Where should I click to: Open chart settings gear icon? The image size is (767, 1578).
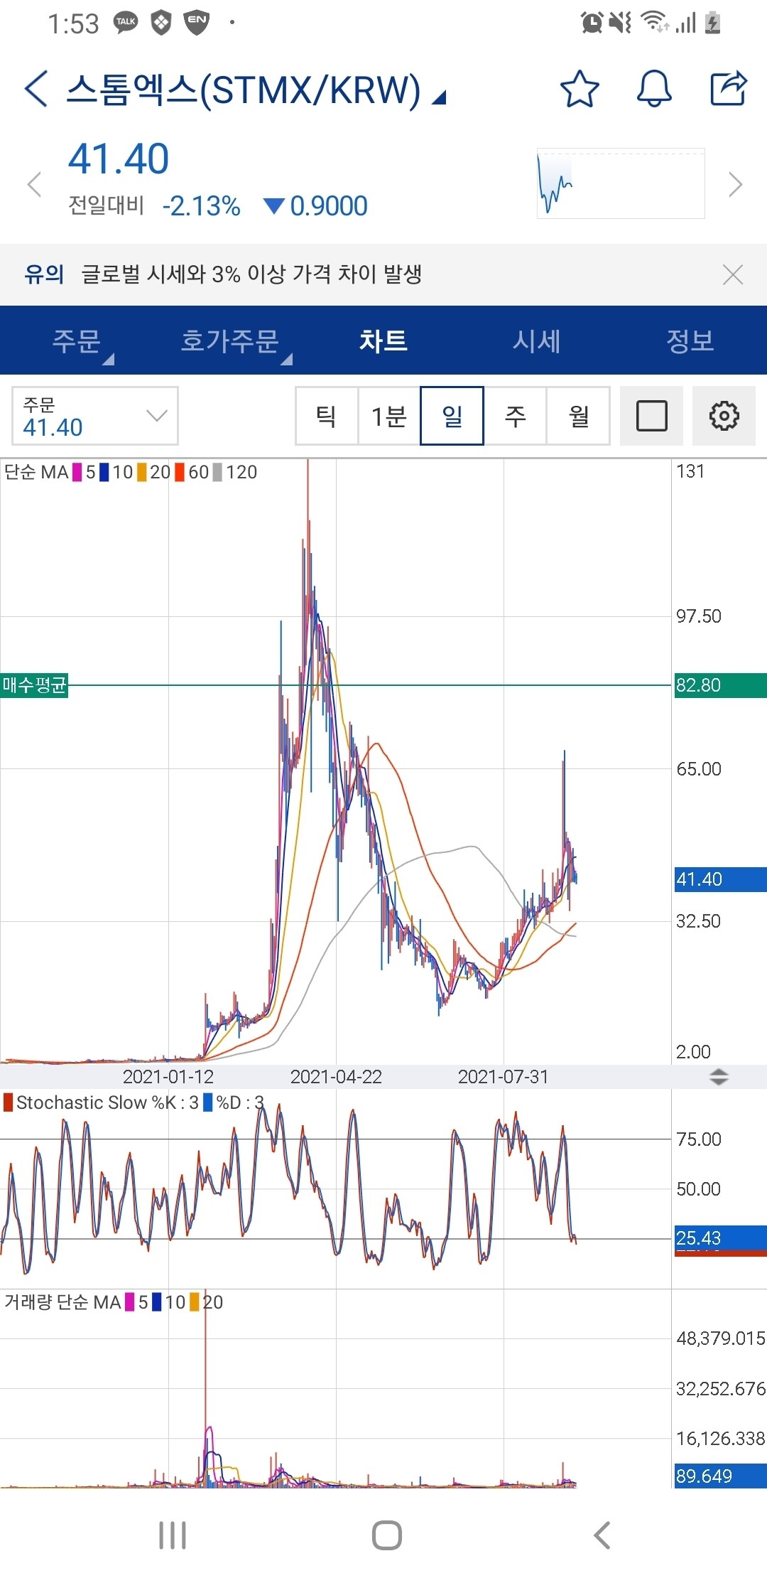click(x=724, y=416)
